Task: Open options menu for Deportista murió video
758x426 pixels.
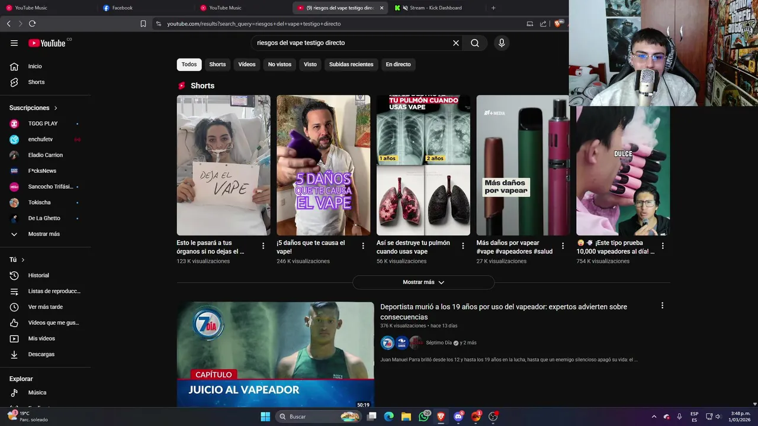Action: (662, 305)
